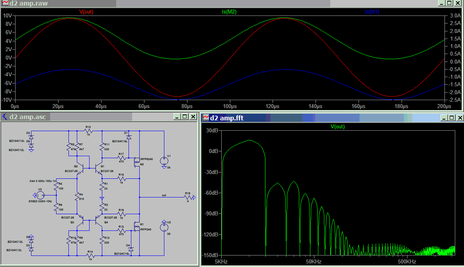
Task: Select resistor R11 330
Action: click(102, 147)
